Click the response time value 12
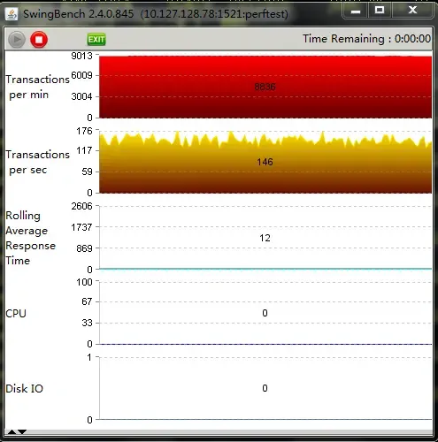Screen dimensions: 438x442 pyautogui.click(x=265, y=238)
